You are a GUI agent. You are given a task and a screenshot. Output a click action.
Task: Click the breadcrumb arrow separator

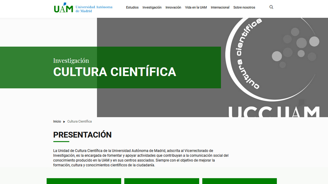(64, 122)
